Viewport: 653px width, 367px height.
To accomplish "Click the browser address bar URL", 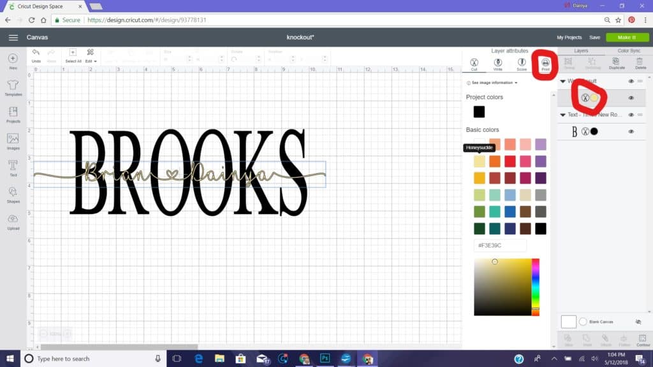I will [x=147, y=20].
